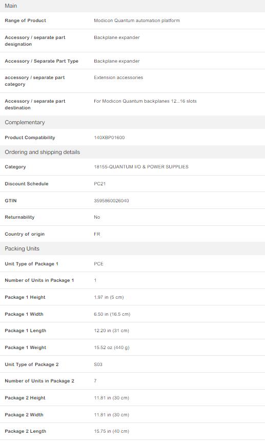Select the GTIN number 3595860026040
The height and width of the screenshot is (442, 265).
click(x=111, y=201)
